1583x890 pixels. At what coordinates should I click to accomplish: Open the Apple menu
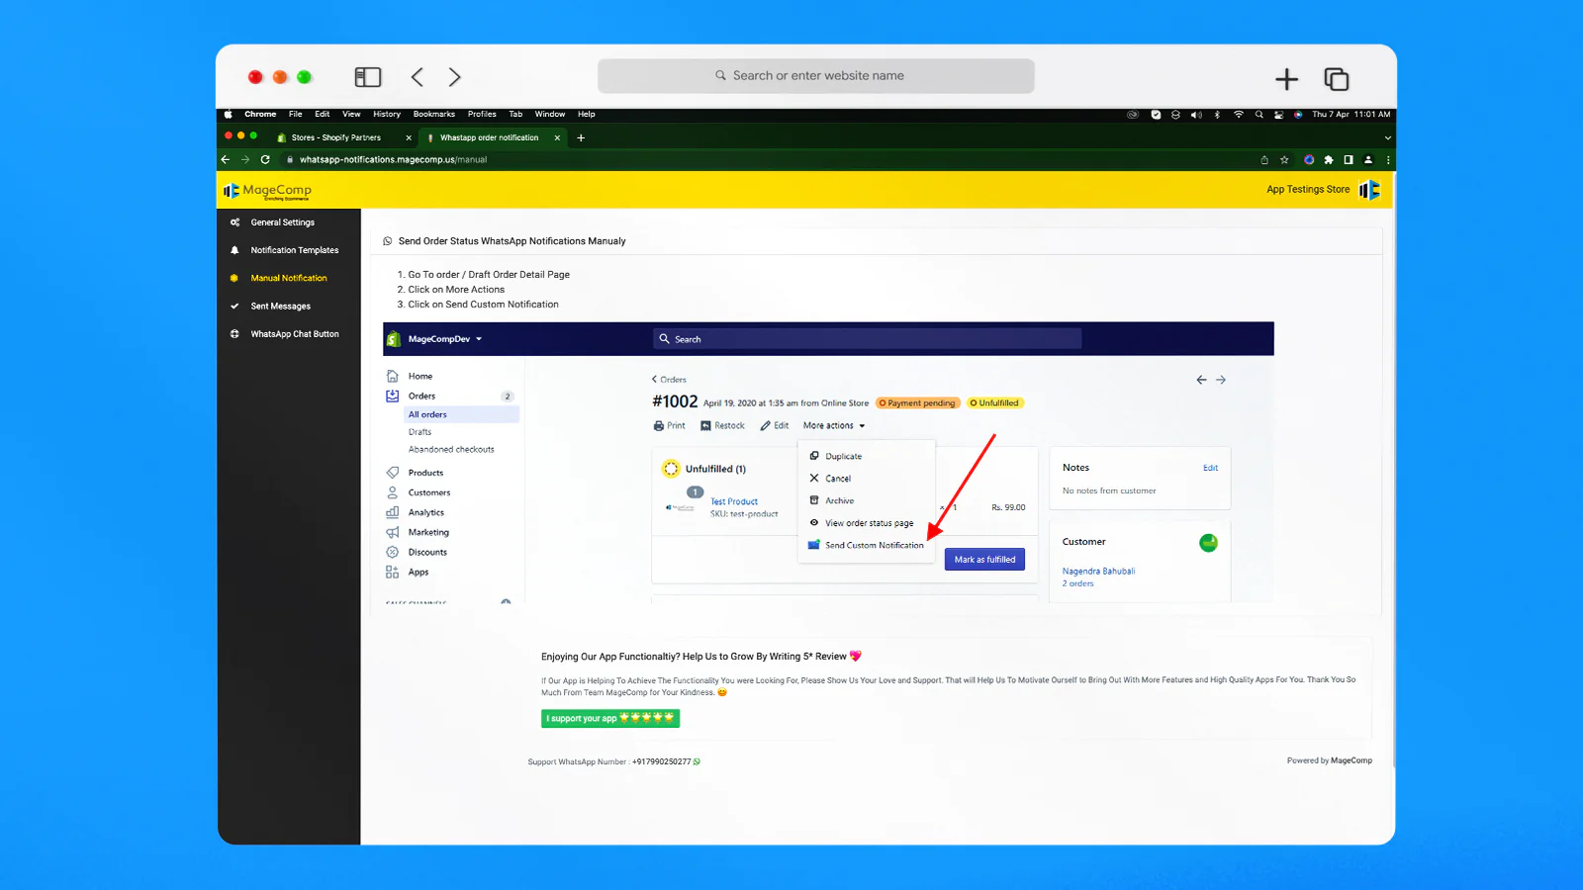coord(229,115)
